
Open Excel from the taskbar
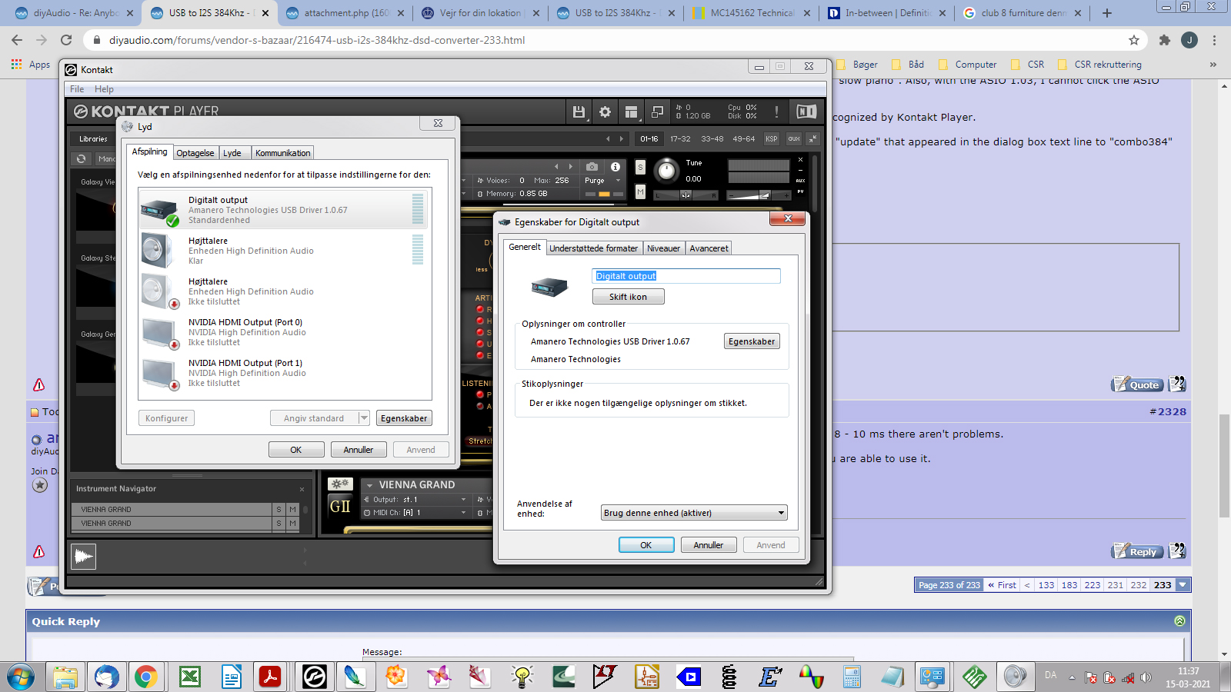tap(189, 677)
